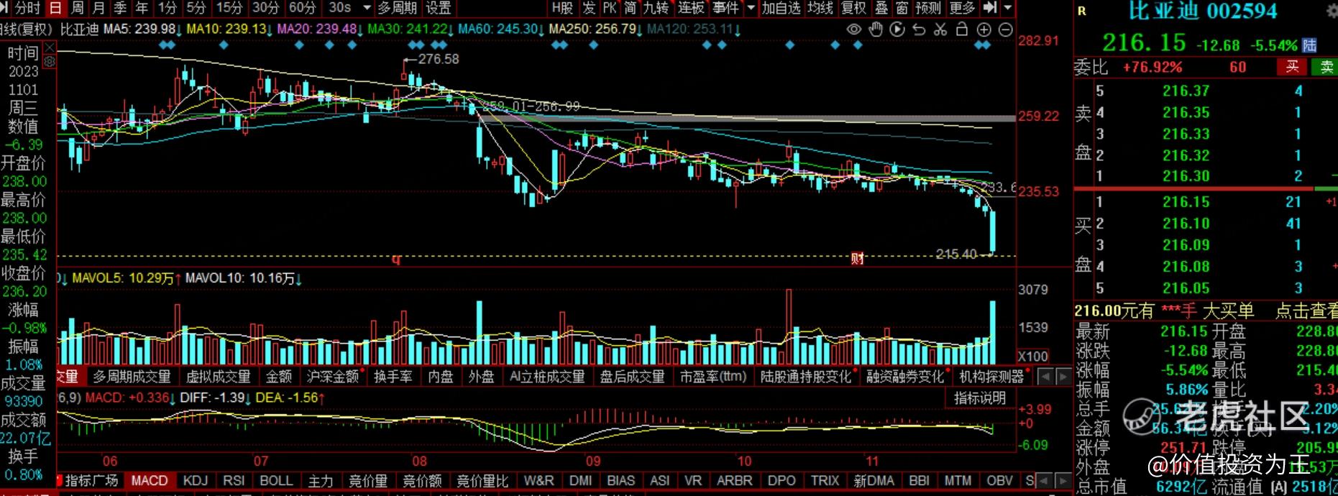The height and width of the screenshot is (496, 1338).
Task: Click the 窗 window button
Action: click(902, 8)
